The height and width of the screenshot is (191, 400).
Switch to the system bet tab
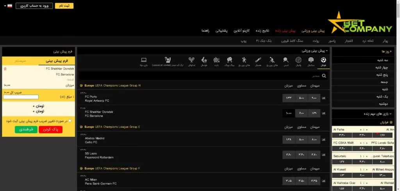click(20, 61)
